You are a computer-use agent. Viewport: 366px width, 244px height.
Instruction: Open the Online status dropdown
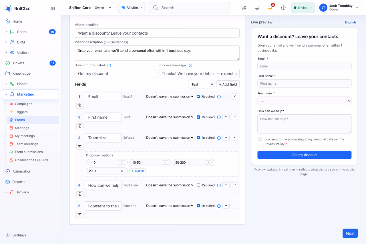(x=303, y=8)
